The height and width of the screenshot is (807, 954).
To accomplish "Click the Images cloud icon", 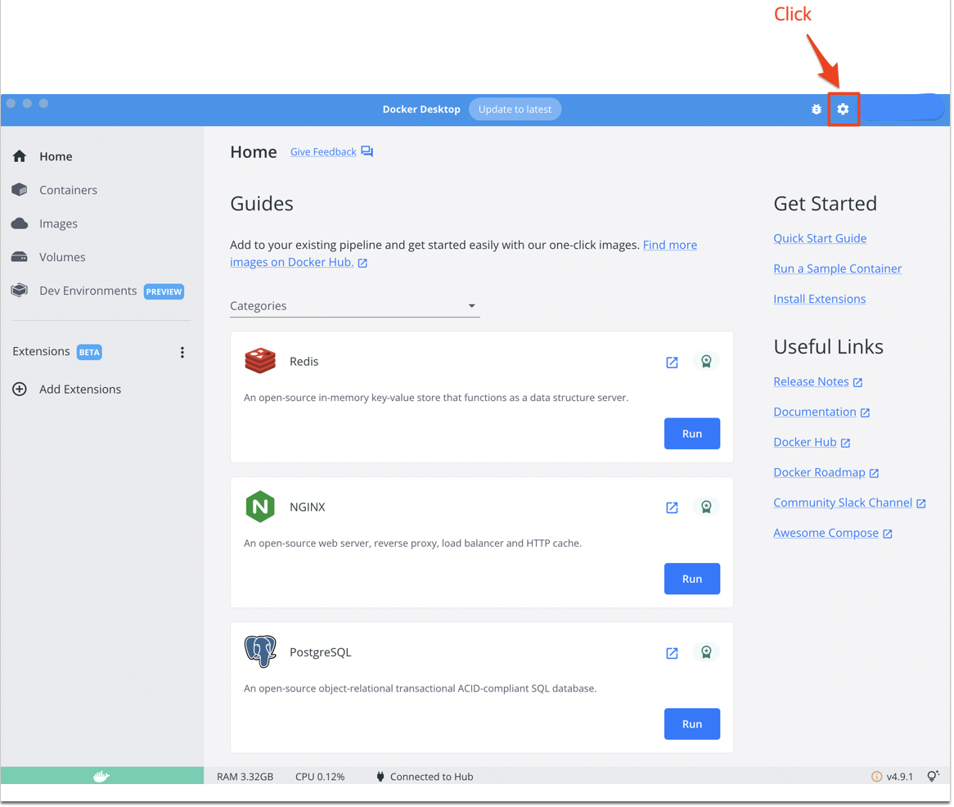I will click(x=20, y=223).
